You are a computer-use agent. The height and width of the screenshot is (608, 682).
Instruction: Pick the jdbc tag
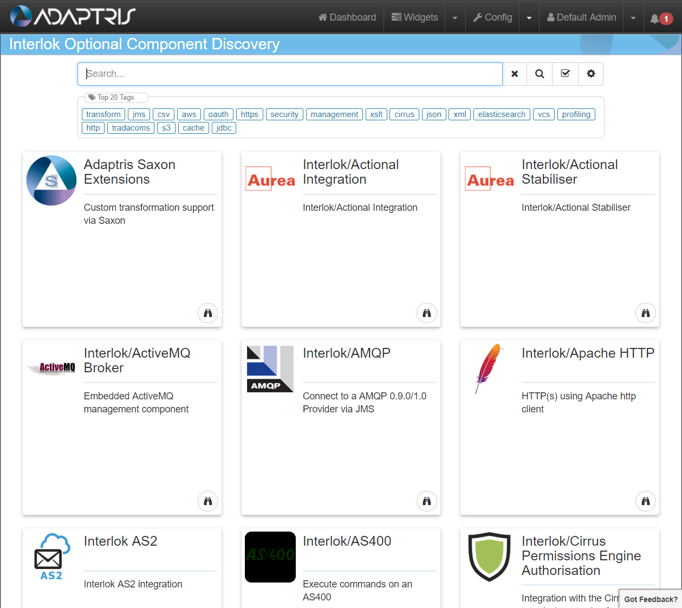click(x=224, y=128)
